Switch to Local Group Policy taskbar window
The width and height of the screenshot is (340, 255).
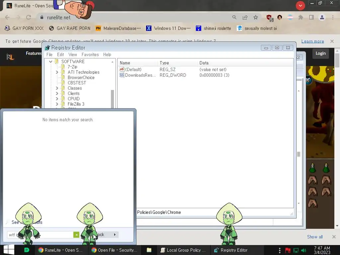pyautogui.click(x=183, y=250)
